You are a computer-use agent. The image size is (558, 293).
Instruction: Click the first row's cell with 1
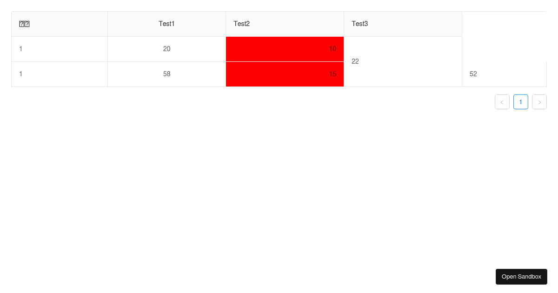pyautogui.click(x=60, y=49)
